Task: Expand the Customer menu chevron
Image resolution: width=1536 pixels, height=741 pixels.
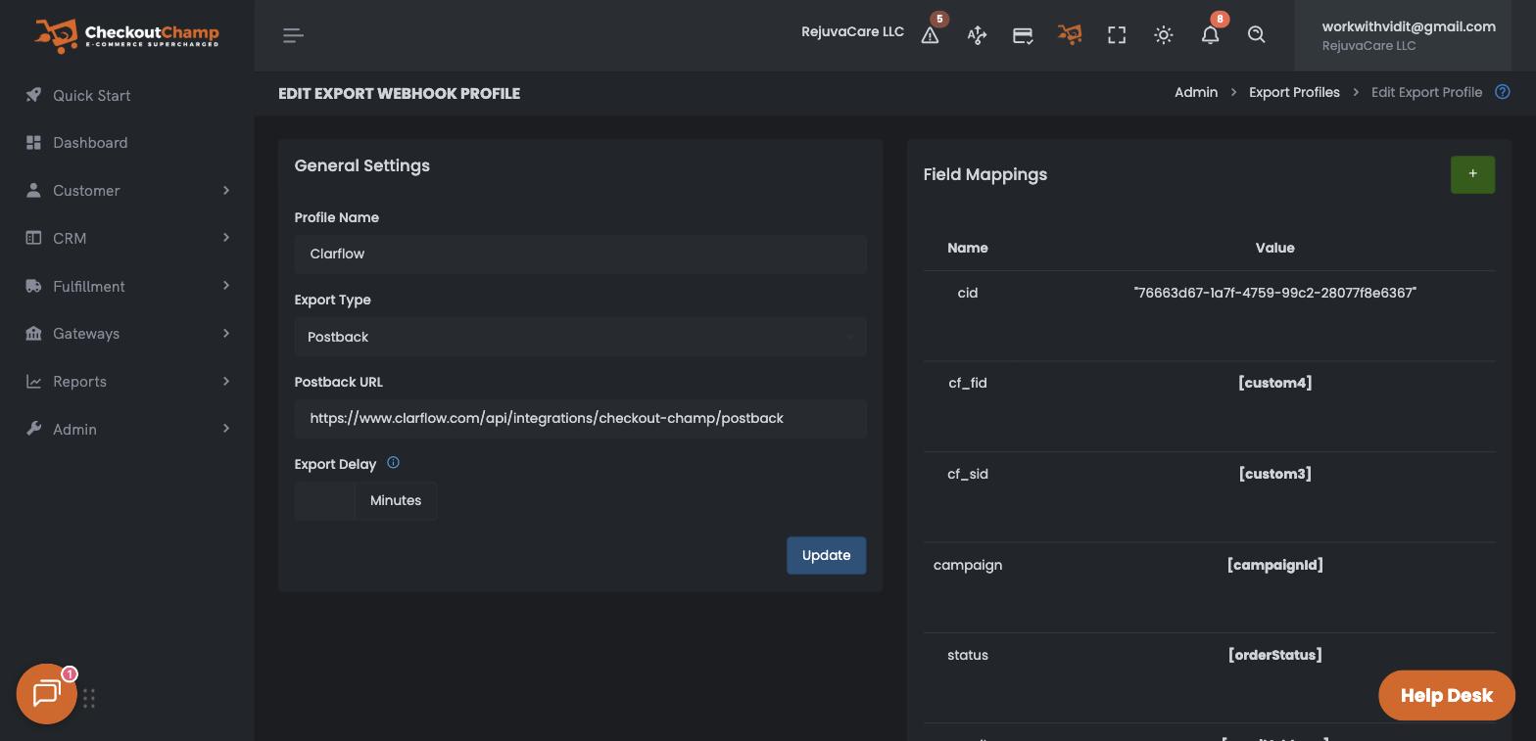Action: pyautogui.click(x=226, y=190)
